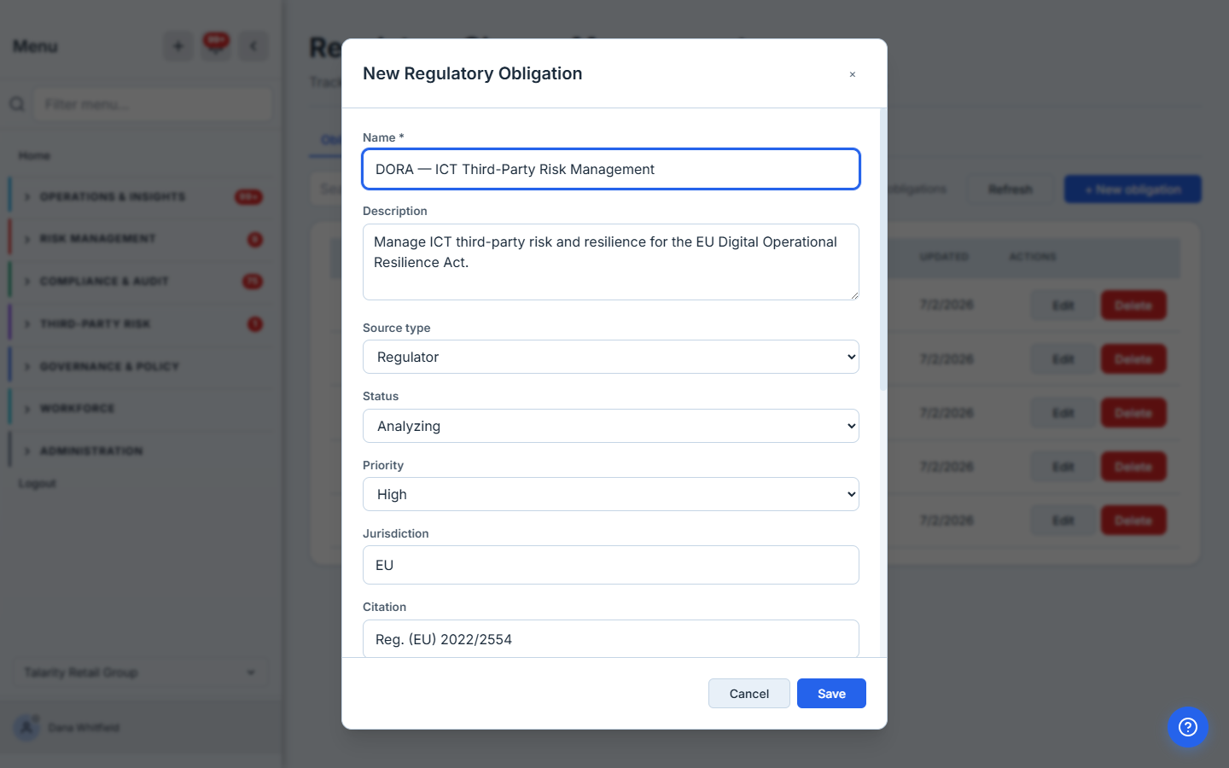Open the notifications icon with red badge
The image size is (1229, 768).
(216, 45)
